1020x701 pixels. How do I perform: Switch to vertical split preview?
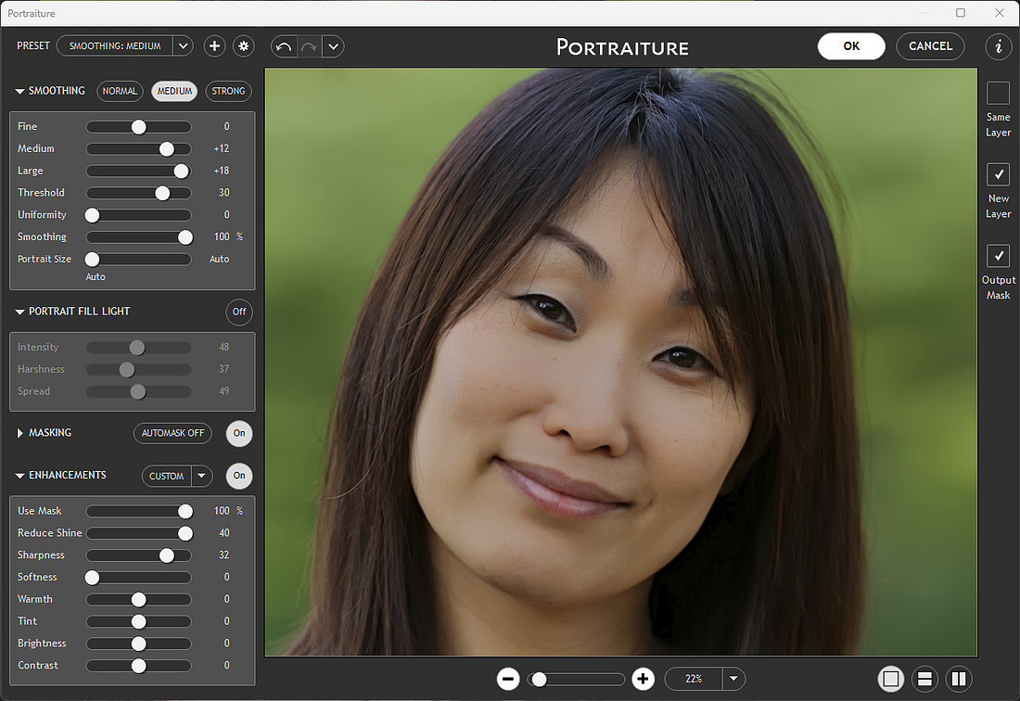(x=958, y=679)
